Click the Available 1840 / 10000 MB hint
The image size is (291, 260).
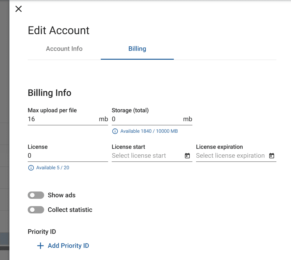coord(149,131)
